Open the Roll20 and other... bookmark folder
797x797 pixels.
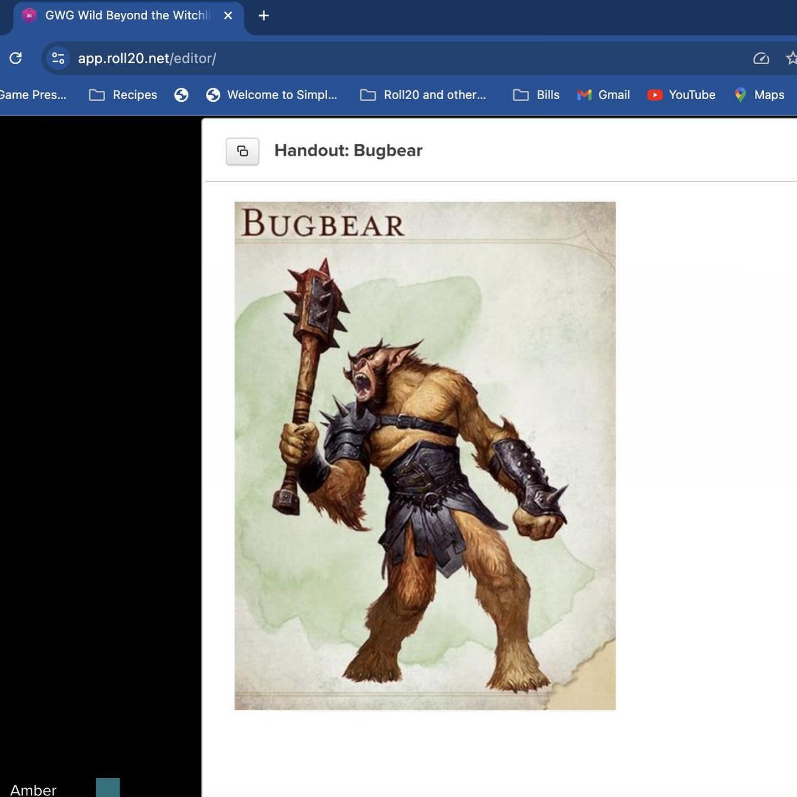tap(423, 95)
